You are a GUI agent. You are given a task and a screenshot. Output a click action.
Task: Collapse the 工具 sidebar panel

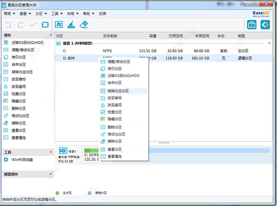(x=51, y=152)
